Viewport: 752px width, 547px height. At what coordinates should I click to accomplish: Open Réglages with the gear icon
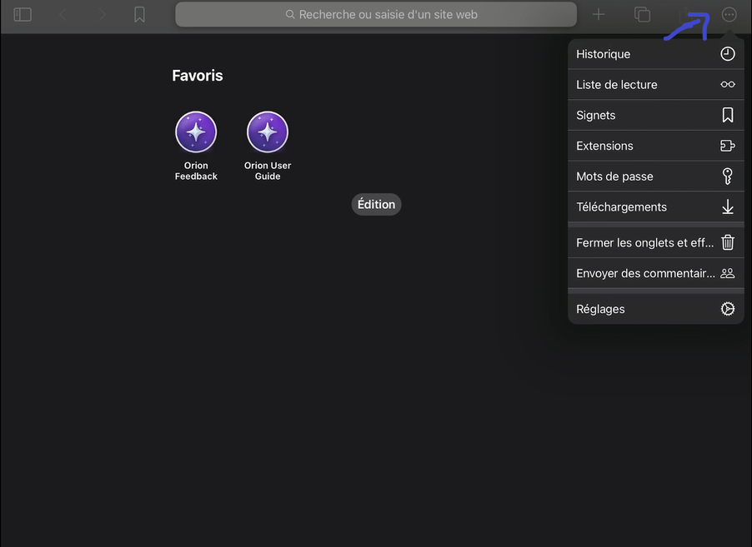(655, 309)
